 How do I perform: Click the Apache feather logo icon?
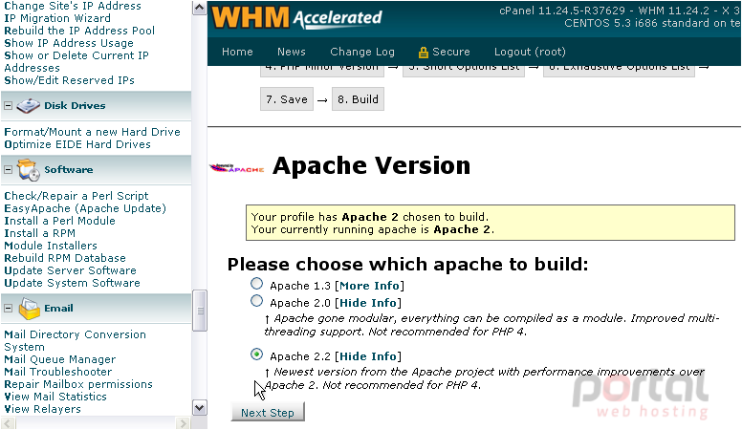[x=236, y=168]
